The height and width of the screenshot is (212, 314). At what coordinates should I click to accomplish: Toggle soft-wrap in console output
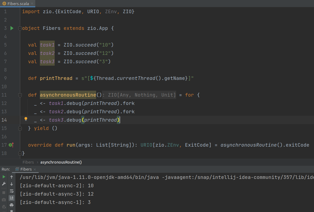(12, 191)
